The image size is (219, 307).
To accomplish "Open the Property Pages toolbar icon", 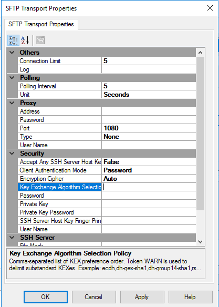I will click(x=40, y=40).
